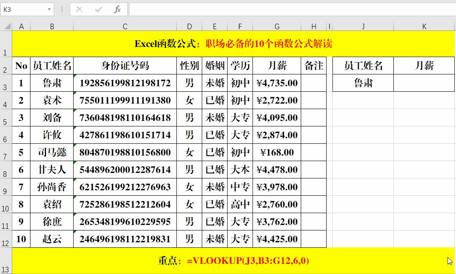The height and width of the screenshot is (274, 456).
Task: Expand the vertical dots divider on the toolbar
Action: (x=62, y=9)
